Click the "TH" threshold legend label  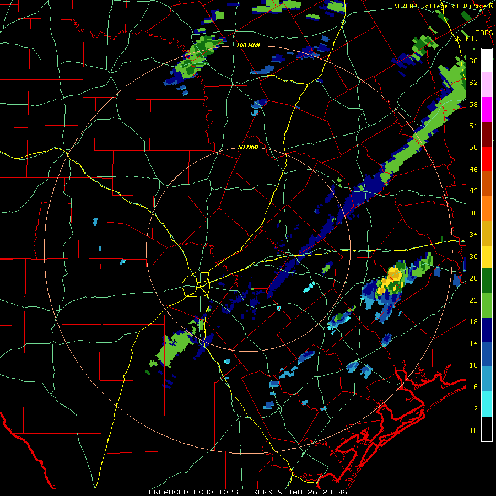coord(473,430)
